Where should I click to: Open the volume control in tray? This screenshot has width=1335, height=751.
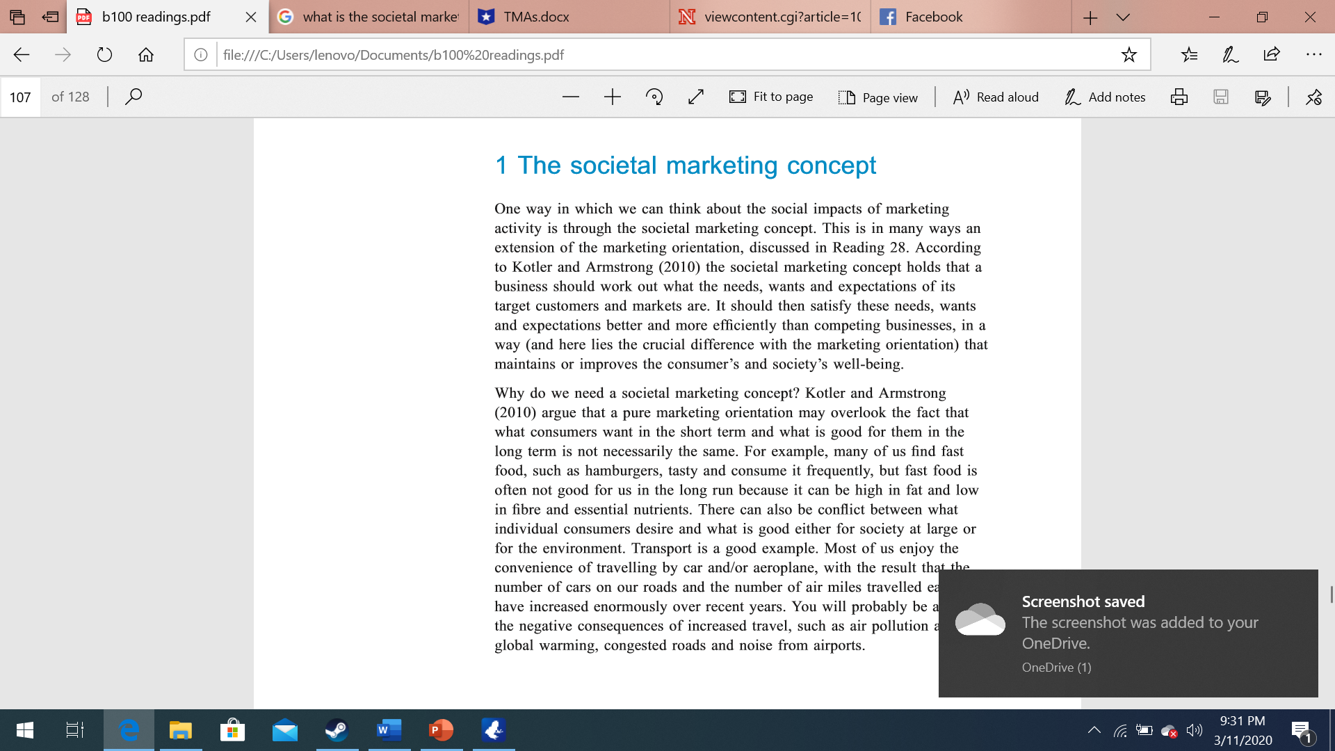(1194, 730)
